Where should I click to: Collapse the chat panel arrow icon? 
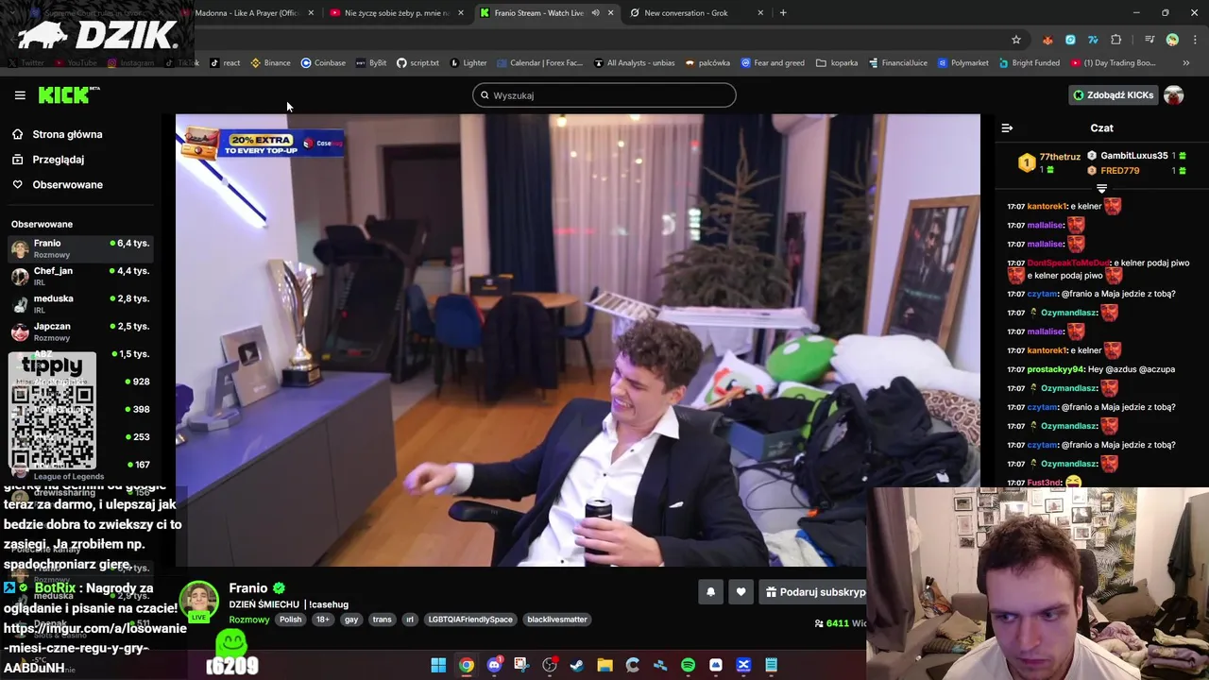coord(1007,127)
